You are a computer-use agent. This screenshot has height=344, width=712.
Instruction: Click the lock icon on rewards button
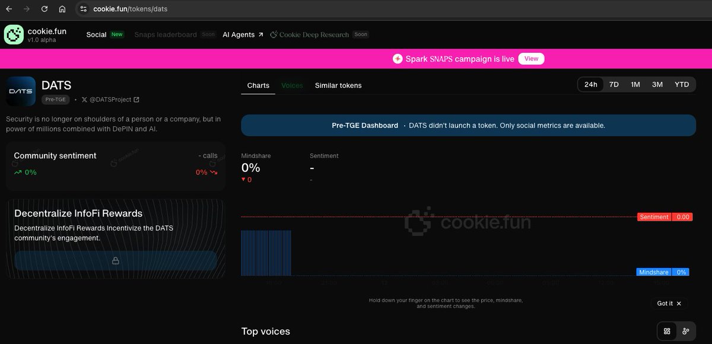[x=116, y=260]
